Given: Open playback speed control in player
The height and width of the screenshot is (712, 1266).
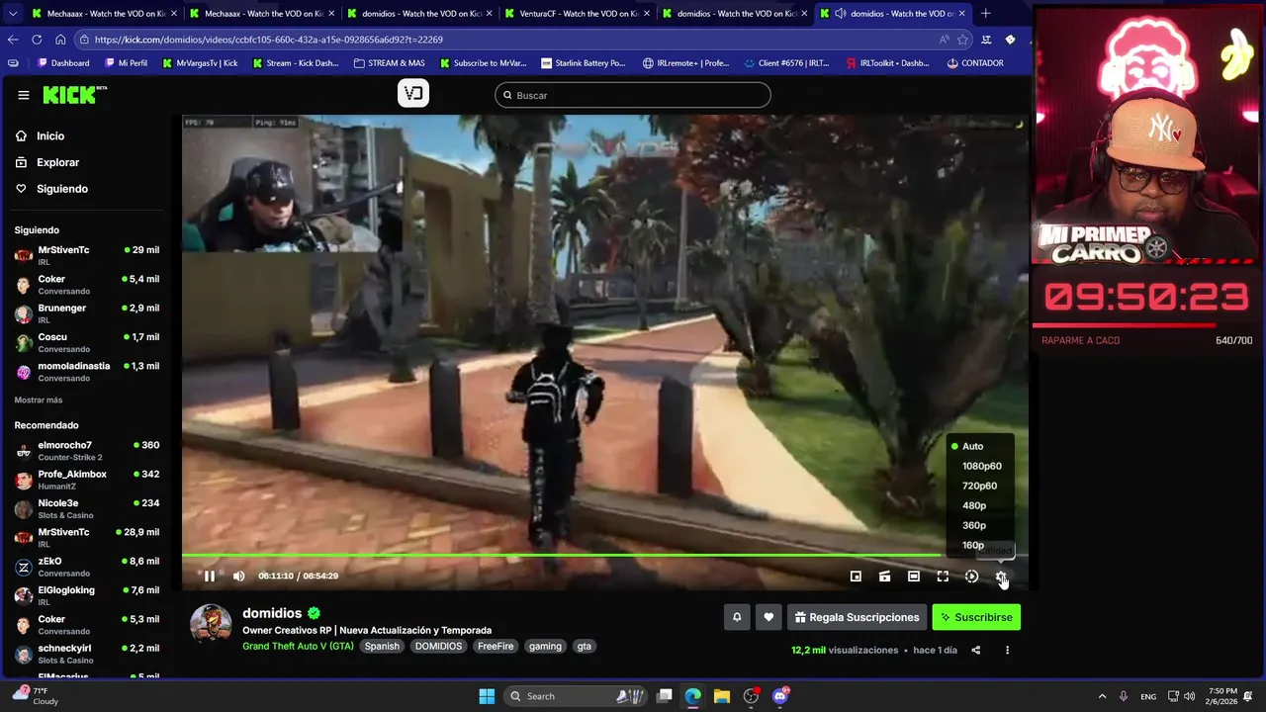Looking at the screenshot, I should click(971, 576).
